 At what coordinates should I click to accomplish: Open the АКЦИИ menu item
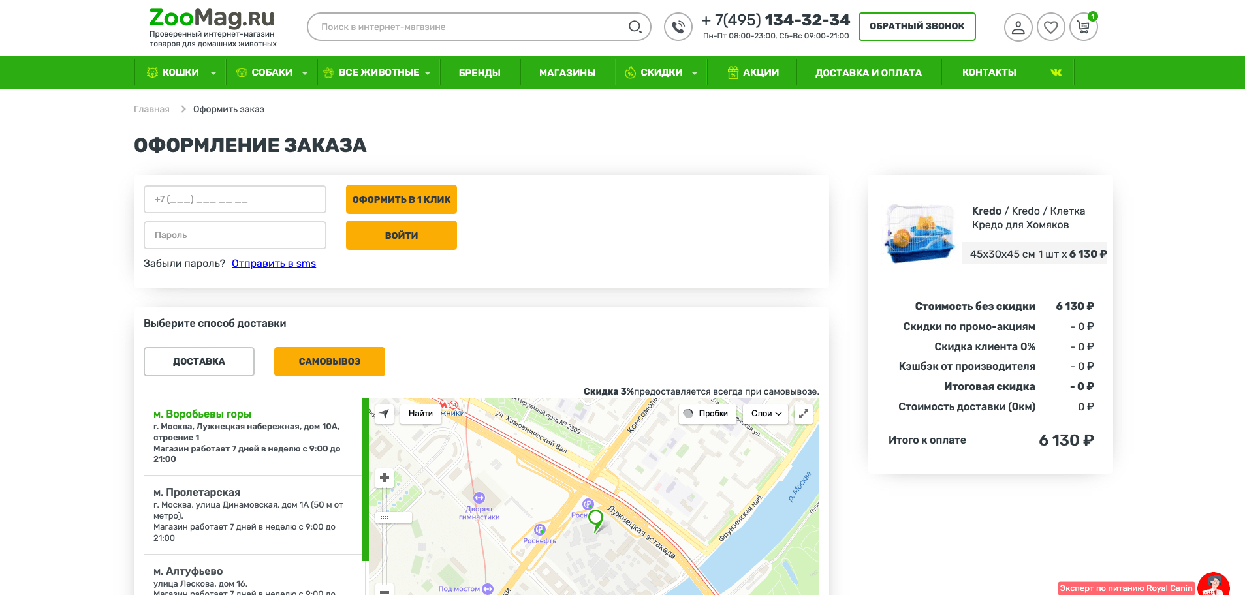coord(761,72)
